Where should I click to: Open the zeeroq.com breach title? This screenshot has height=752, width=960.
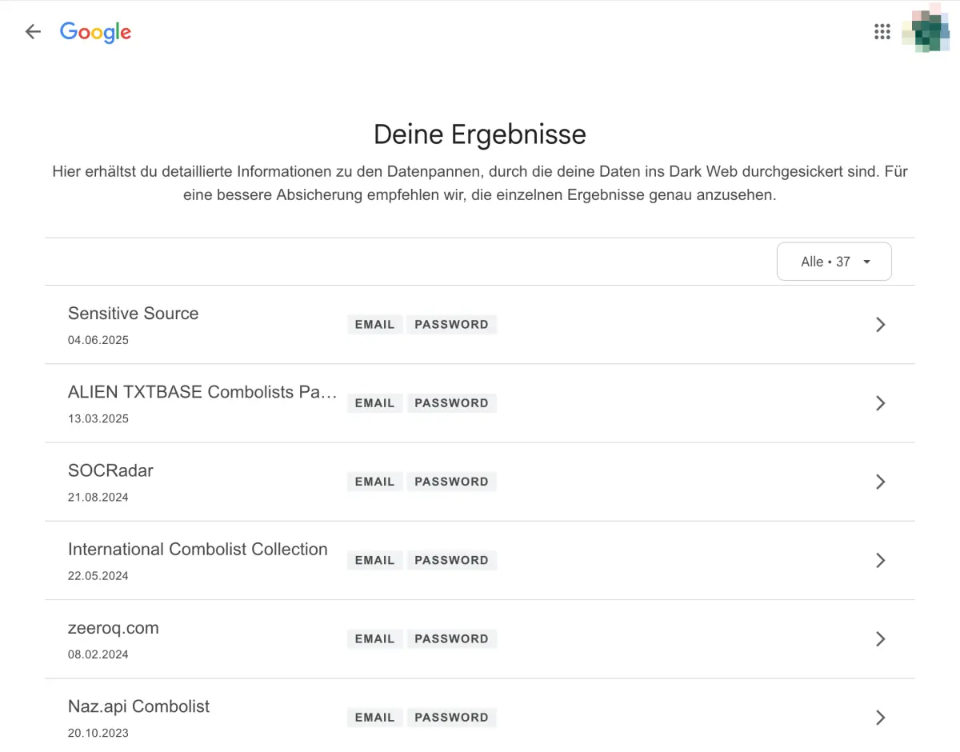click(x=113, y=628)
